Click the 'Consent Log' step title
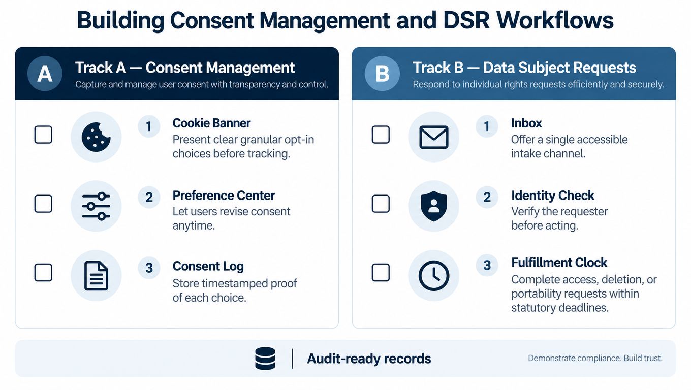Screen dimensions: 691x390 208,266
